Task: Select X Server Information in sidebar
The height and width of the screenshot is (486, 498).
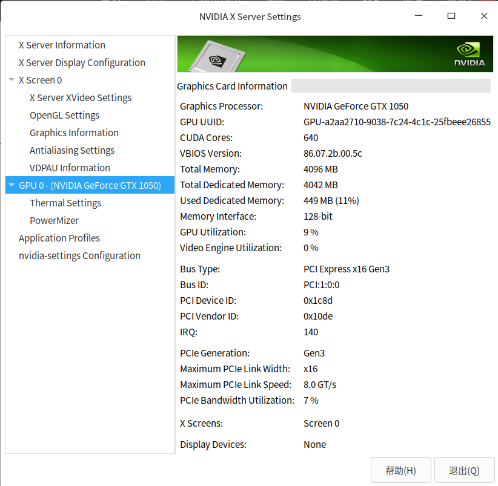Action: tap(61, 45)
